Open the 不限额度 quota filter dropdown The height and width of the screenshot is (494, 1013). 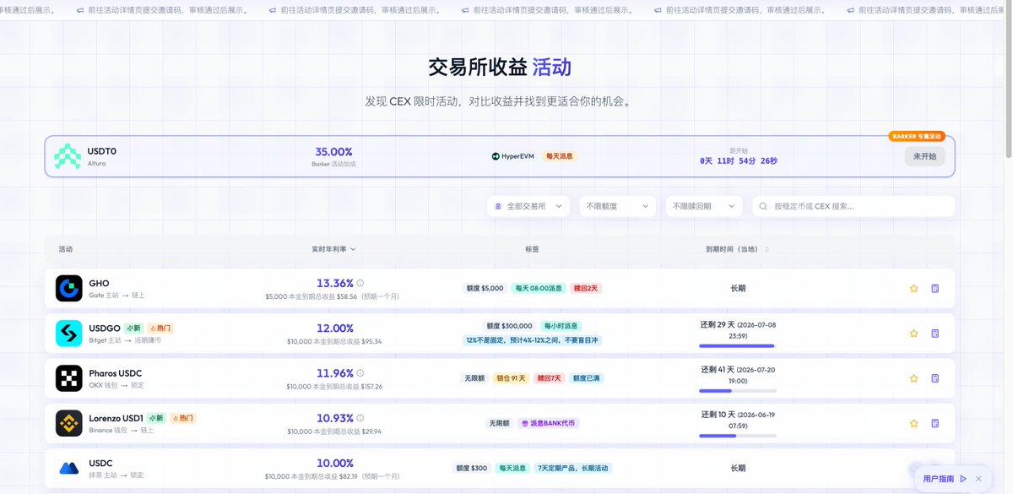(618, 206)
